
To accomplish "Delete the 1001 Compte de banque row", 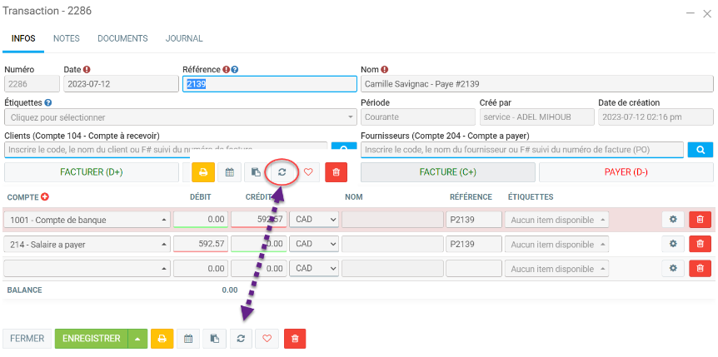I will (x=700, y=220).
